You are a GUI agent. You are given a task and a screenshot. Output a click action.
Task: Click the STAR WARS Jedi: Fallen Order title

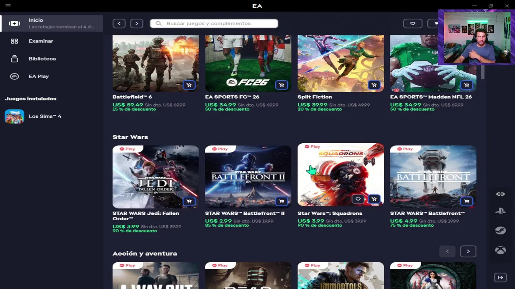coord(146,216)
